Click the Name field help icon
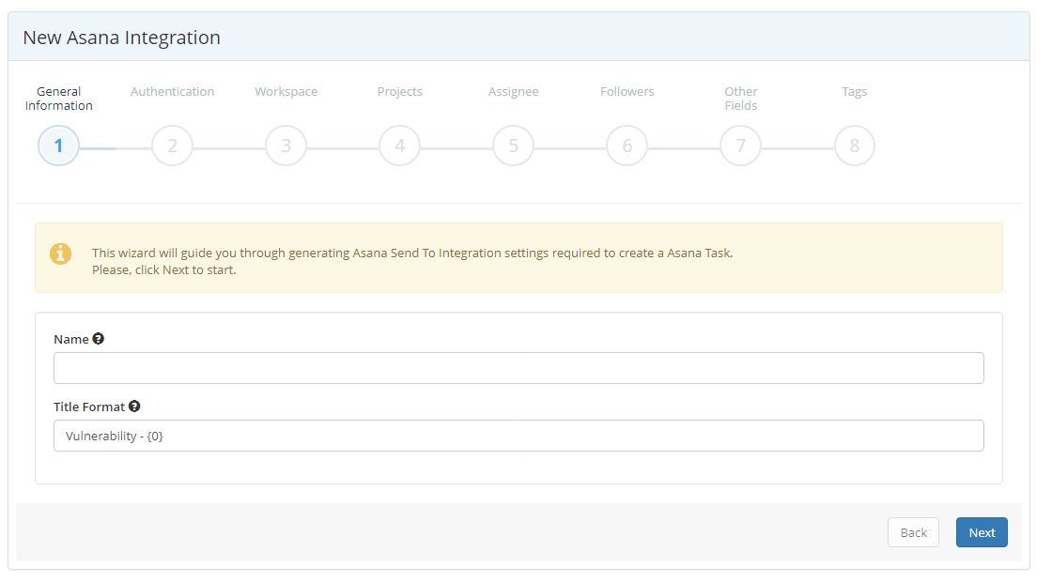1052x583 pixels. pyautogui.click(x=97, y=338)
